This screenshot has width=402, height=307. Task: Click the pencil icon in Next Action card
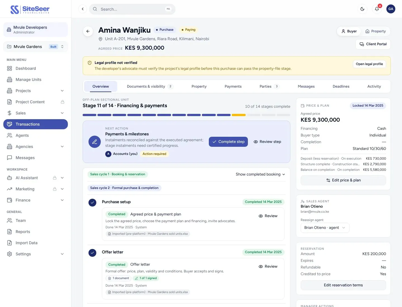pos(95,142)
